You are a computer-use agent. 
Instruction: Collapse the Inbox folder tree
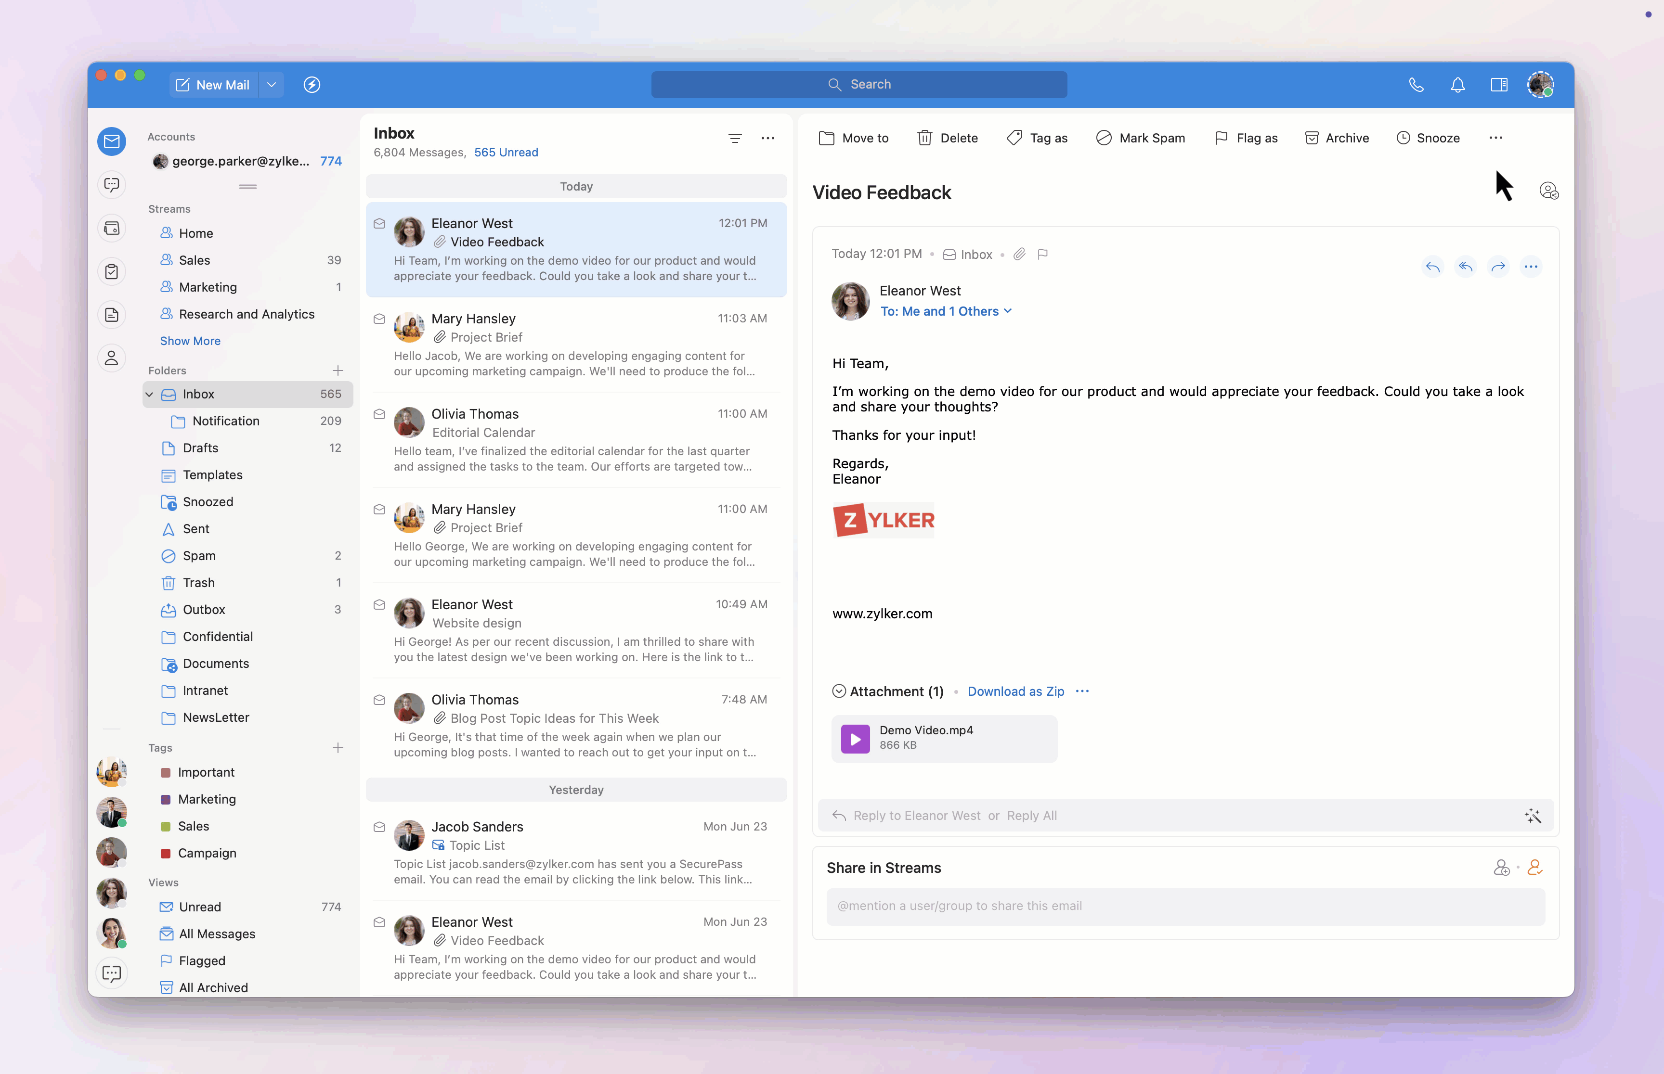tap(149, 394)
